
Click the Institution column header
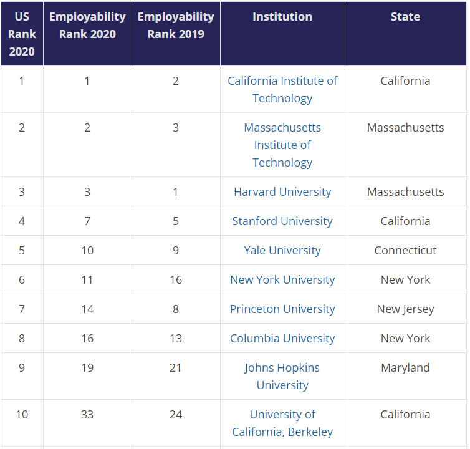(x=282, y=17)
